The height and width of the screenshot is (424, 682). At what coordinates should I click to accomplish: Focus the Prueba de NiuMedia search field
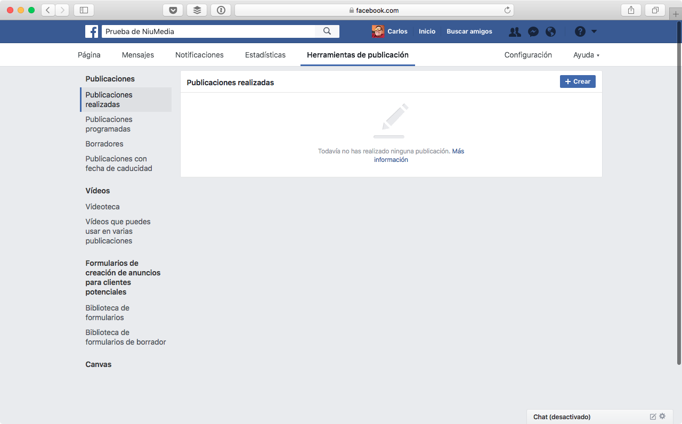point(208,31)
